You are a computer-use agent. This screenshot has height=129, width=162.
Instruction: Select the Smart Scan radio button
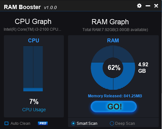coord(73,124)
